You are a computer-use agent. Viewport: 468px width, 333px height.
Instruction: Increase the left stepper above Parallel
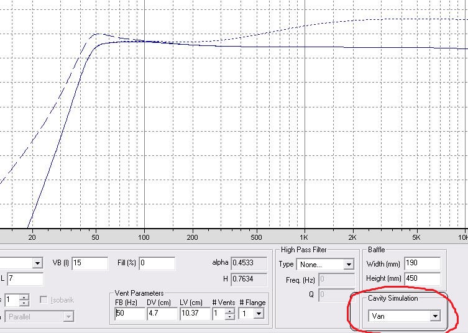[x=24, y=297]
